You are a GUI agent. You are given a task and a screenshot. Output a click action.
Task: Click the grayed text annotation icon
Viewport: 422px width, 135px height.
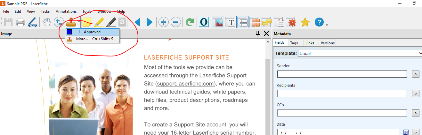[x=123, y=22]
